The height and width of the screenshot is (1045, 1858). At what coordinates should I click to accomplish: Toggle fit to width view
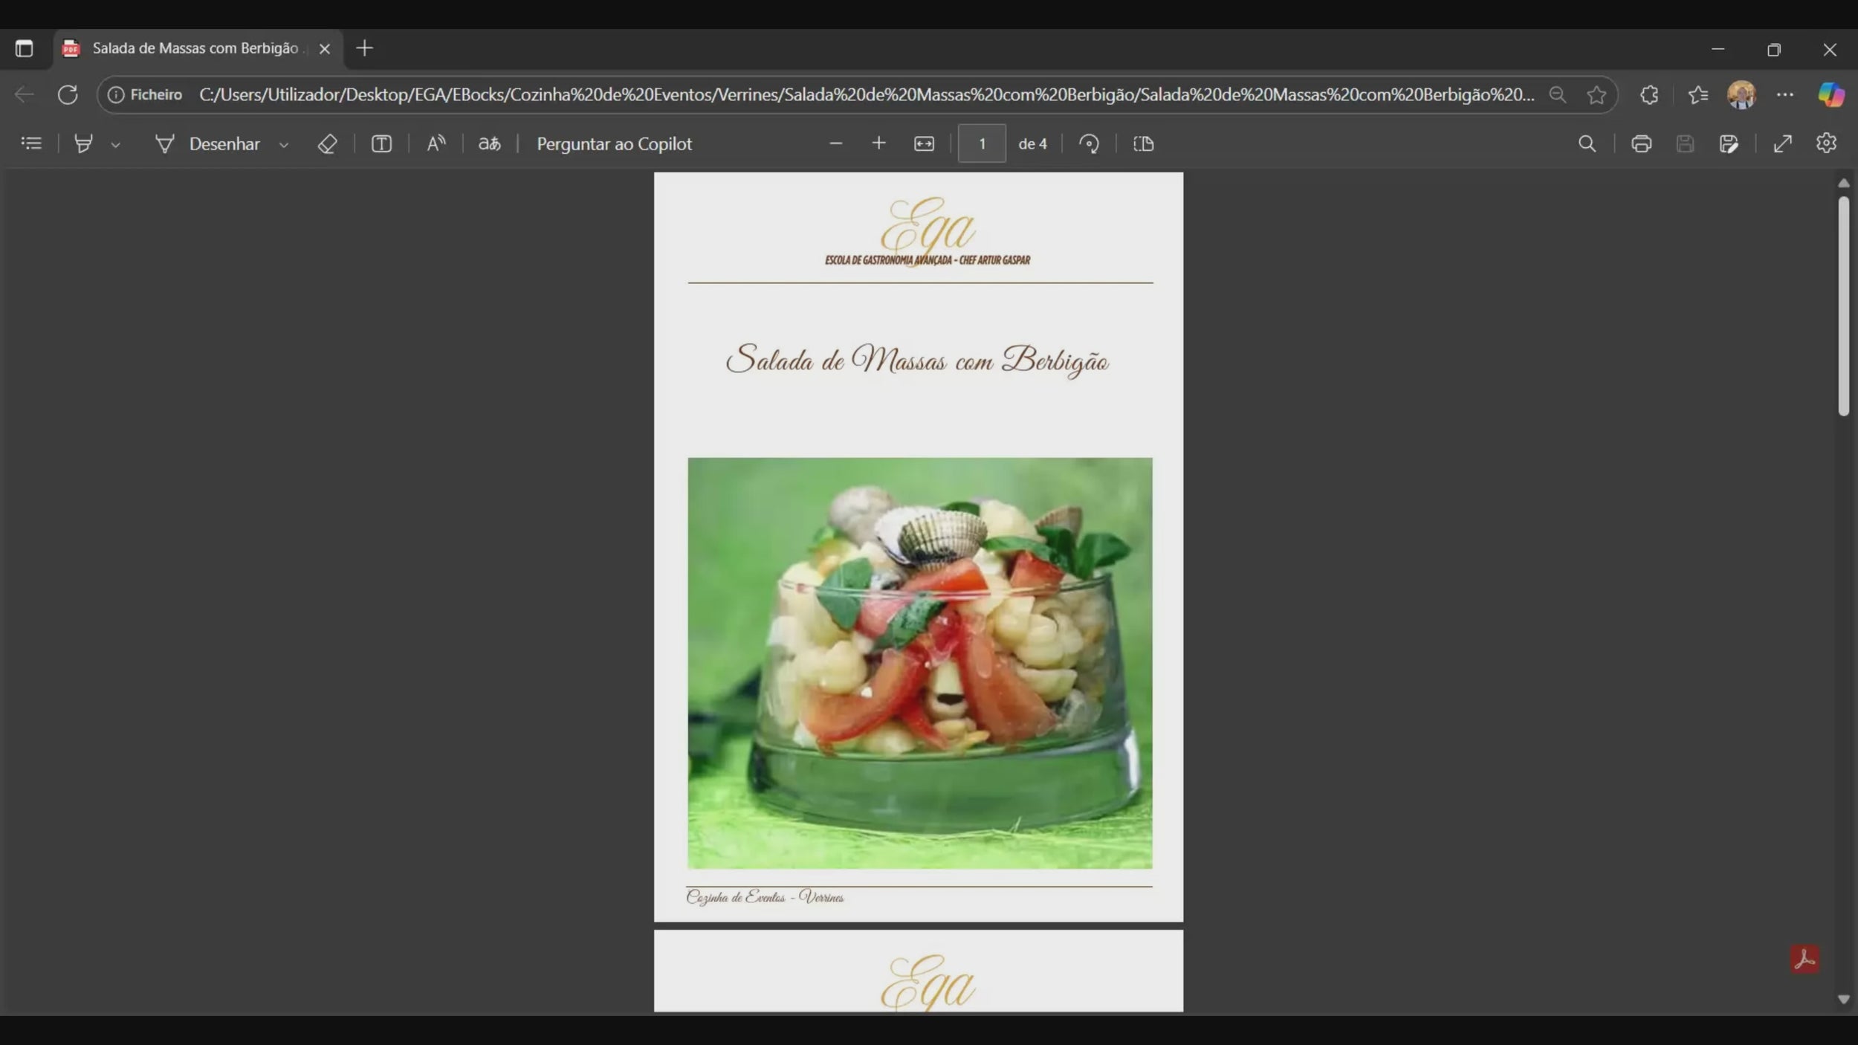(924, 143)
